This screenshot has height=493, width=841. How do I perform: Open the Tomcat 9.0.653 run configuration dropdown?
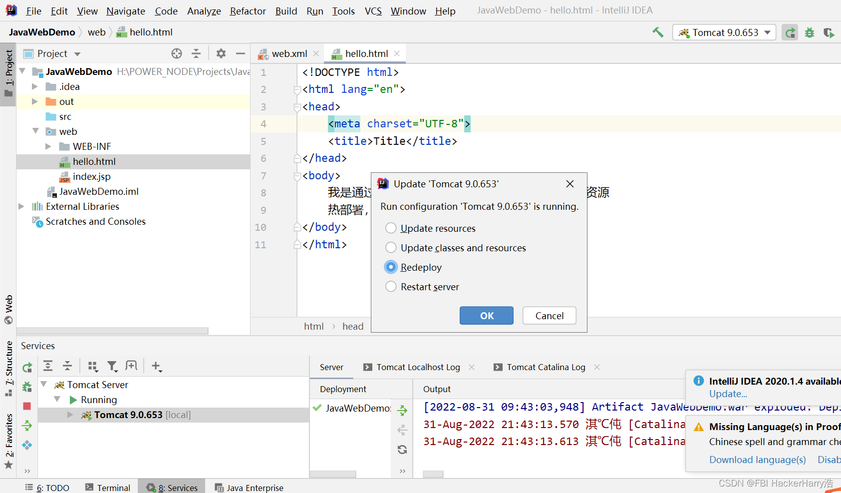point(724,32)
